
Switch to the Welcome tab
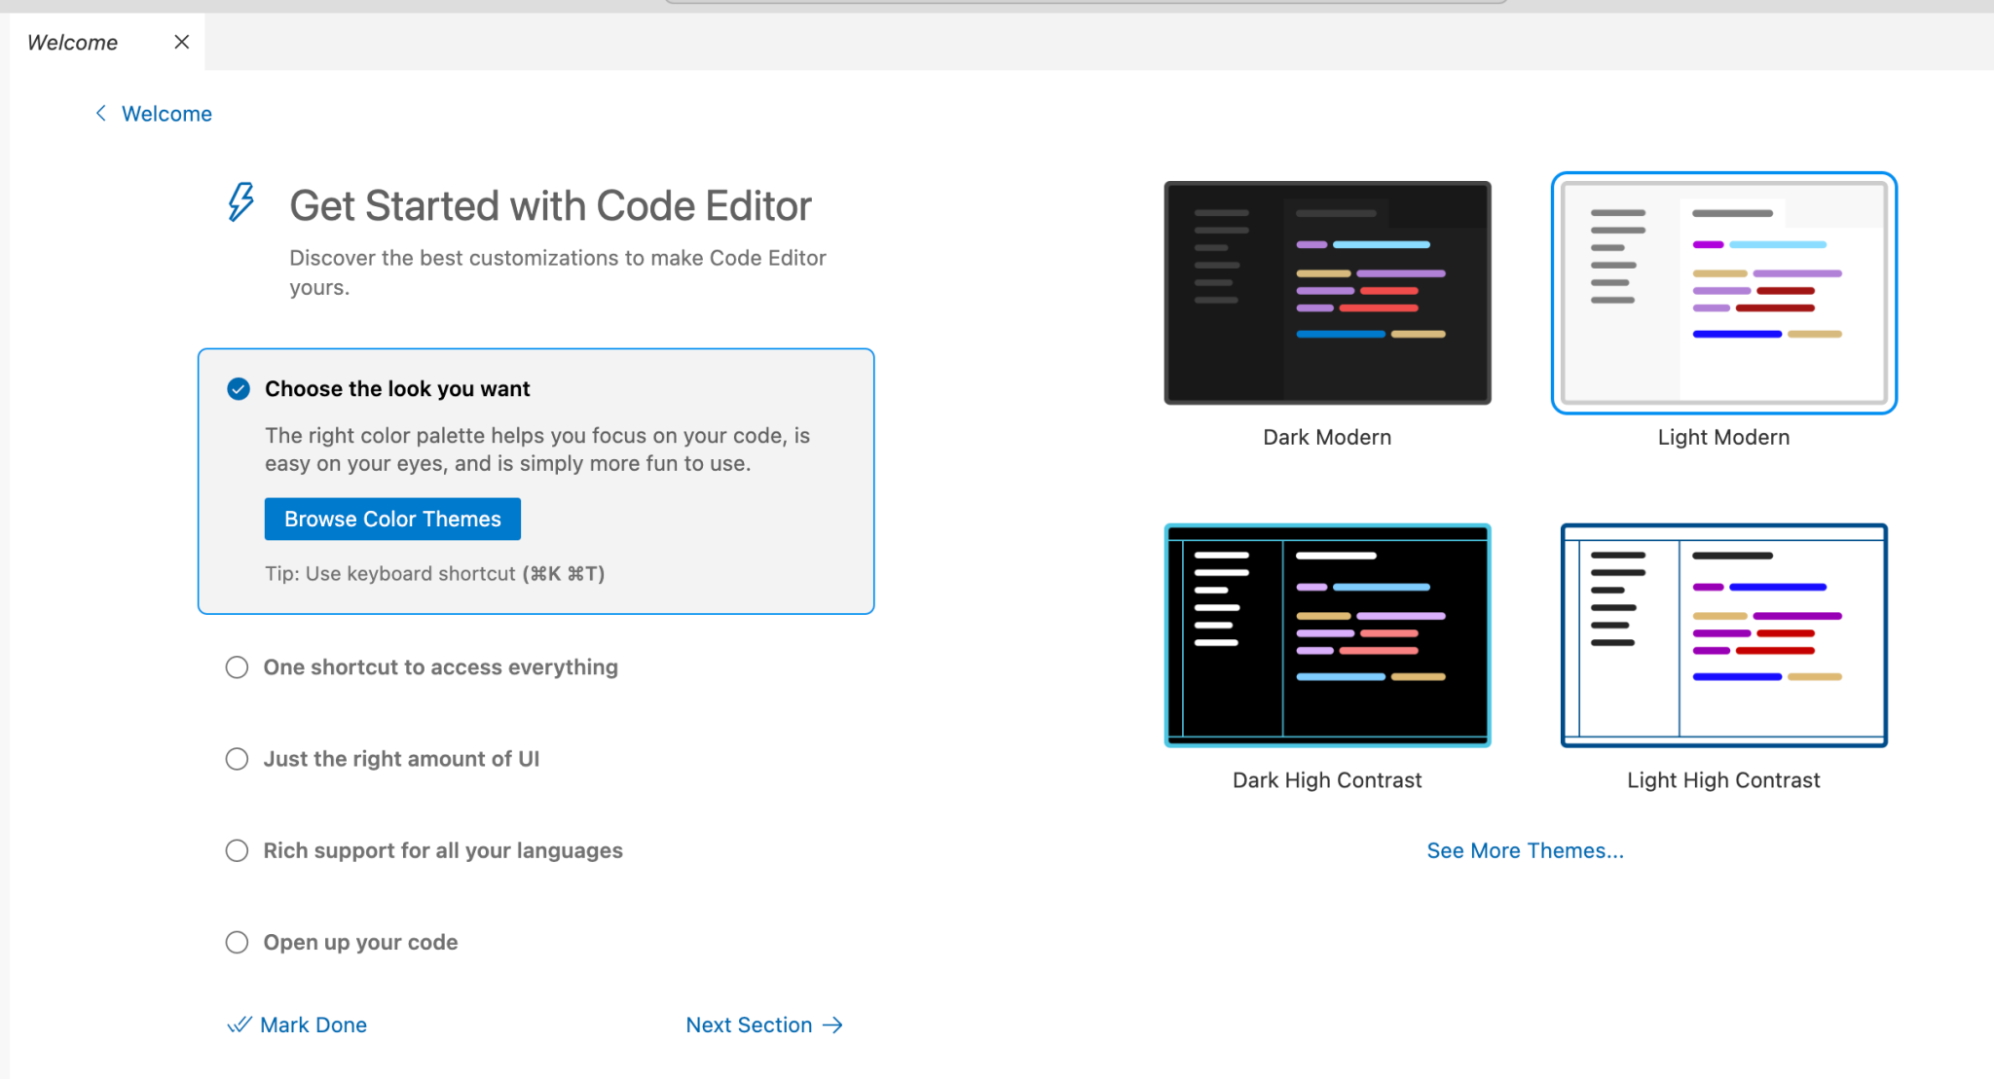click(x=73, y=42)
